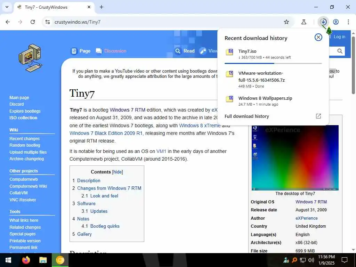Open Recent changes in sidebar
This screenshot has width=356, height=267.
25,138
